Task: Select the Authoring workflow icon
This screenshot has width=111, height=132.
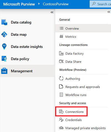Action: (61, 79)
